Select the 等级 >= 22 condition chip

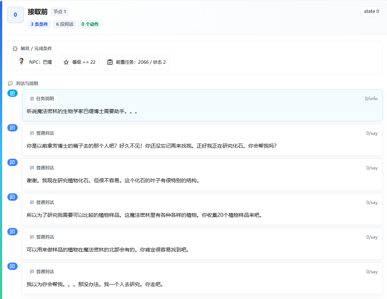pyautogui.click(x=79, y=62)
